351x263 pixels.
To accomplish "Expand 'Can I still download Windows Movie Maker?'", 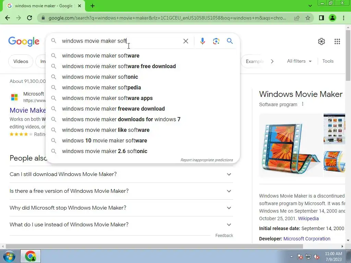I will pyautogui.click(x=121, y=174).
